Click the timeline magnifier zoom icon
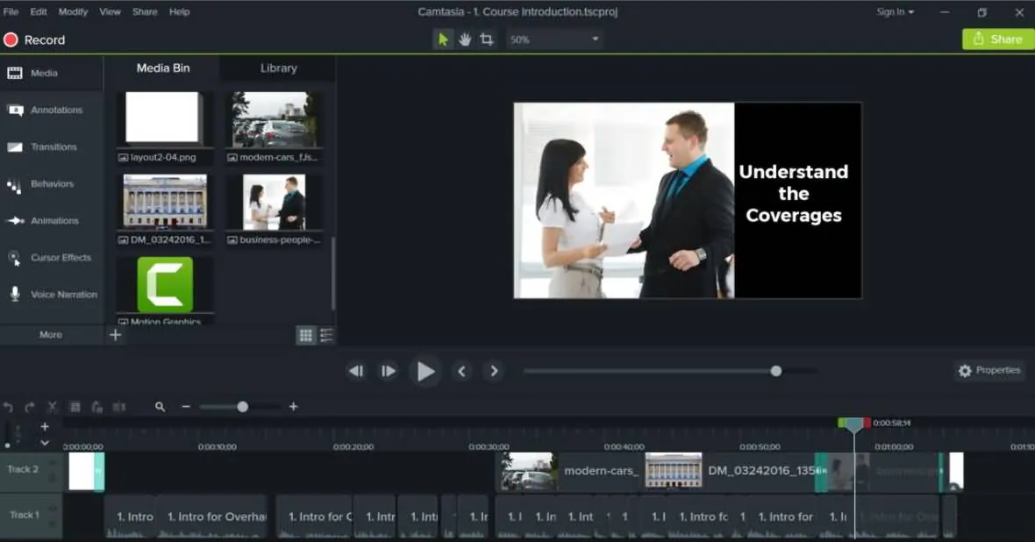The image size is (1035, 542). [160, 407]
